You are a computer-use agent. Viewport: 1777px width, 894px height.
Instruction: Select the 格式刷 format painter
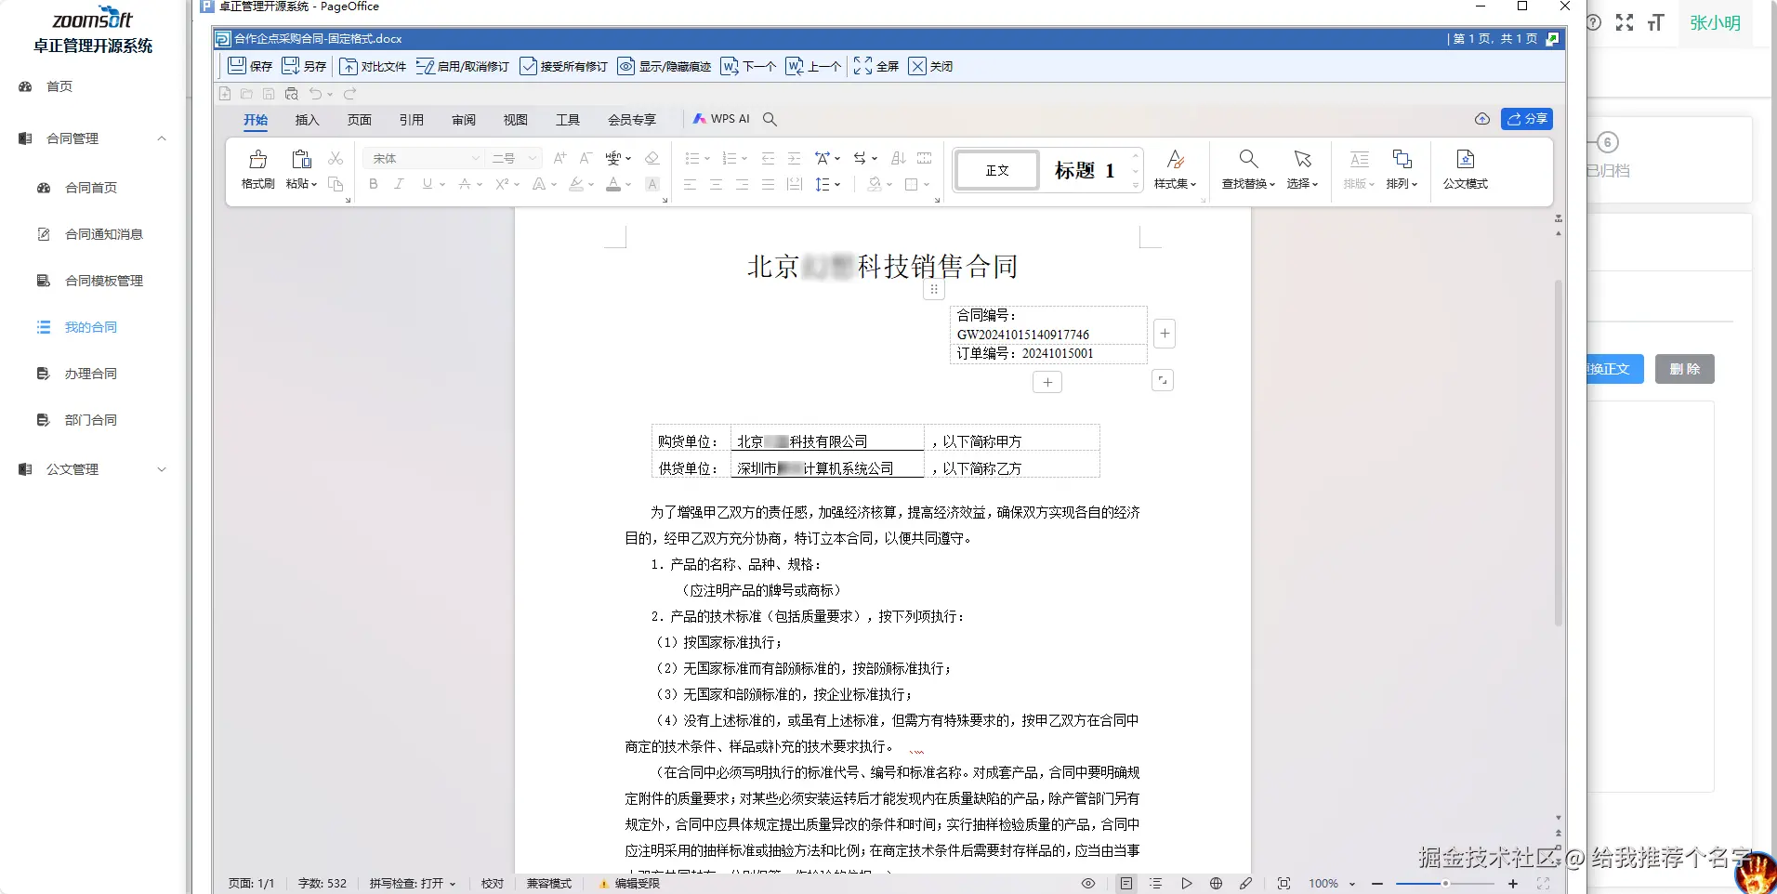pyautogui.click(x=258, y=169)
